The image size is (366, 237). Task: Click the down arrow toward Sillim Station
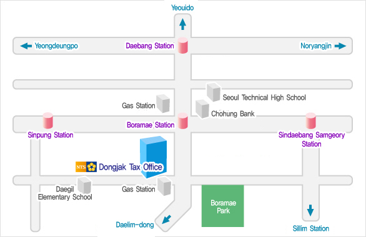pyautogui.click(x=310, y=210)
